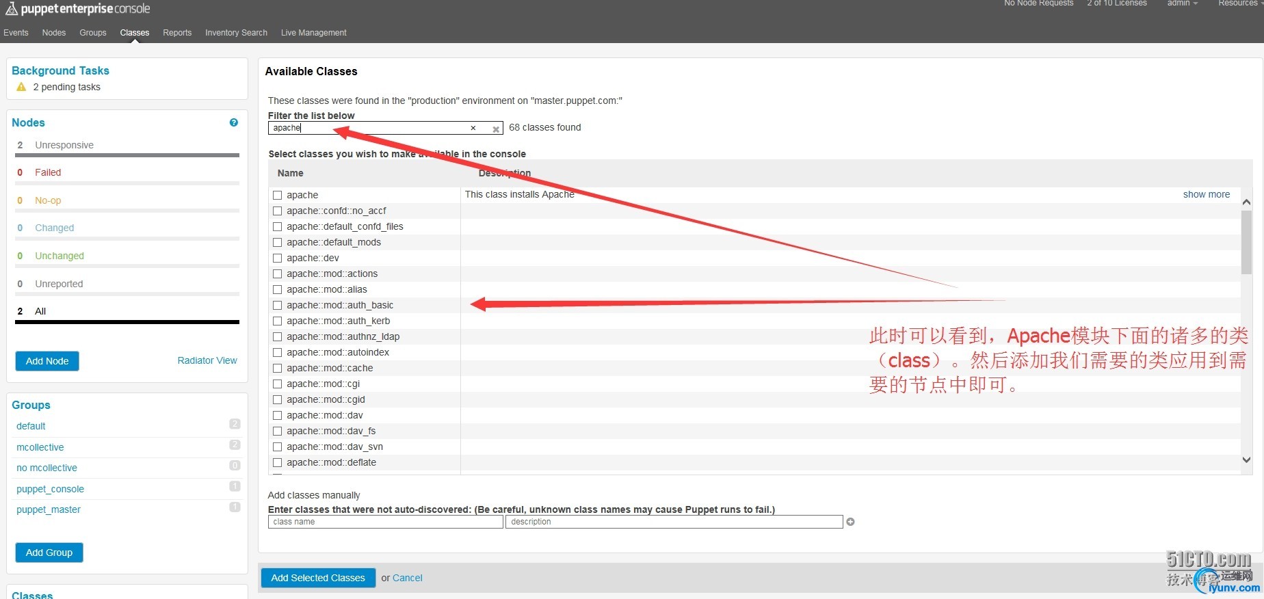
Task: Go to the Nodes tab
Action: (54, 33)
